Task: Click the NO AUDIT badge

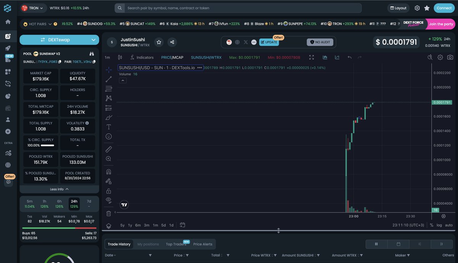Action: 320,42
